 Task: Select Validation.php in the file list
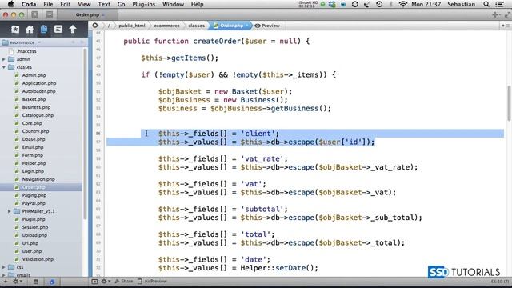coord(38,259)
